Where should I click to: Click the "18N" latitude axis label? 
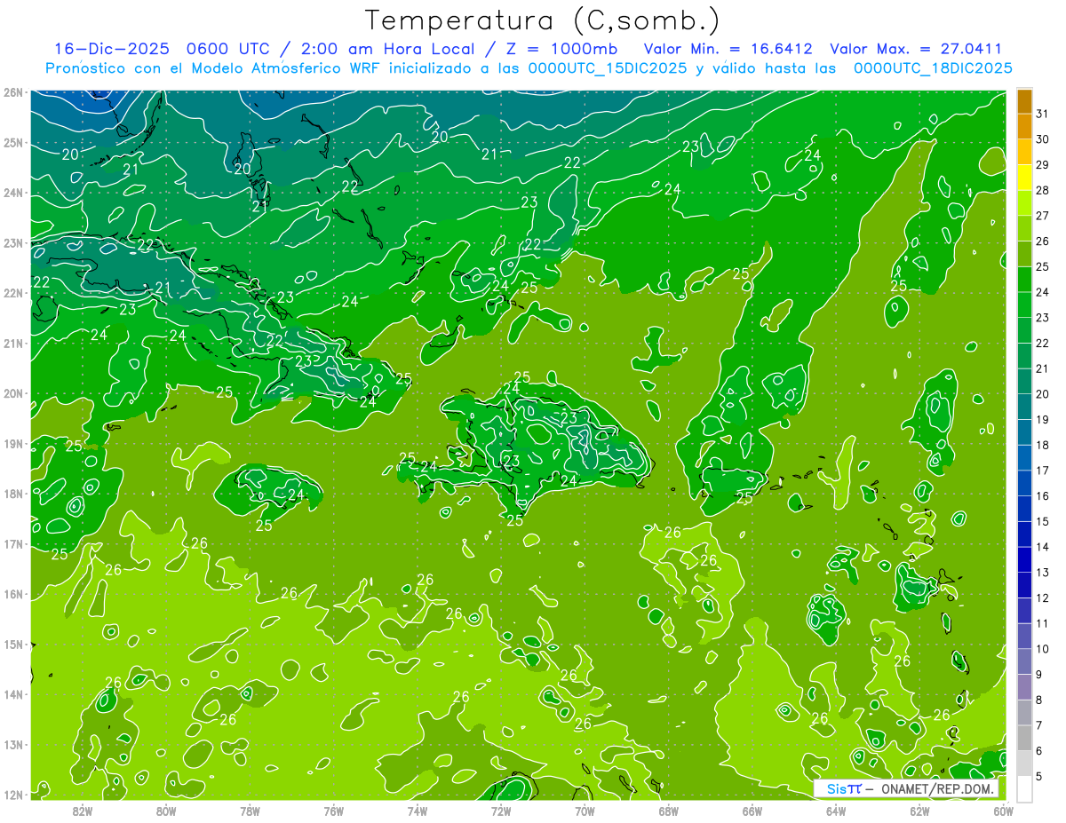click(13, 494)
